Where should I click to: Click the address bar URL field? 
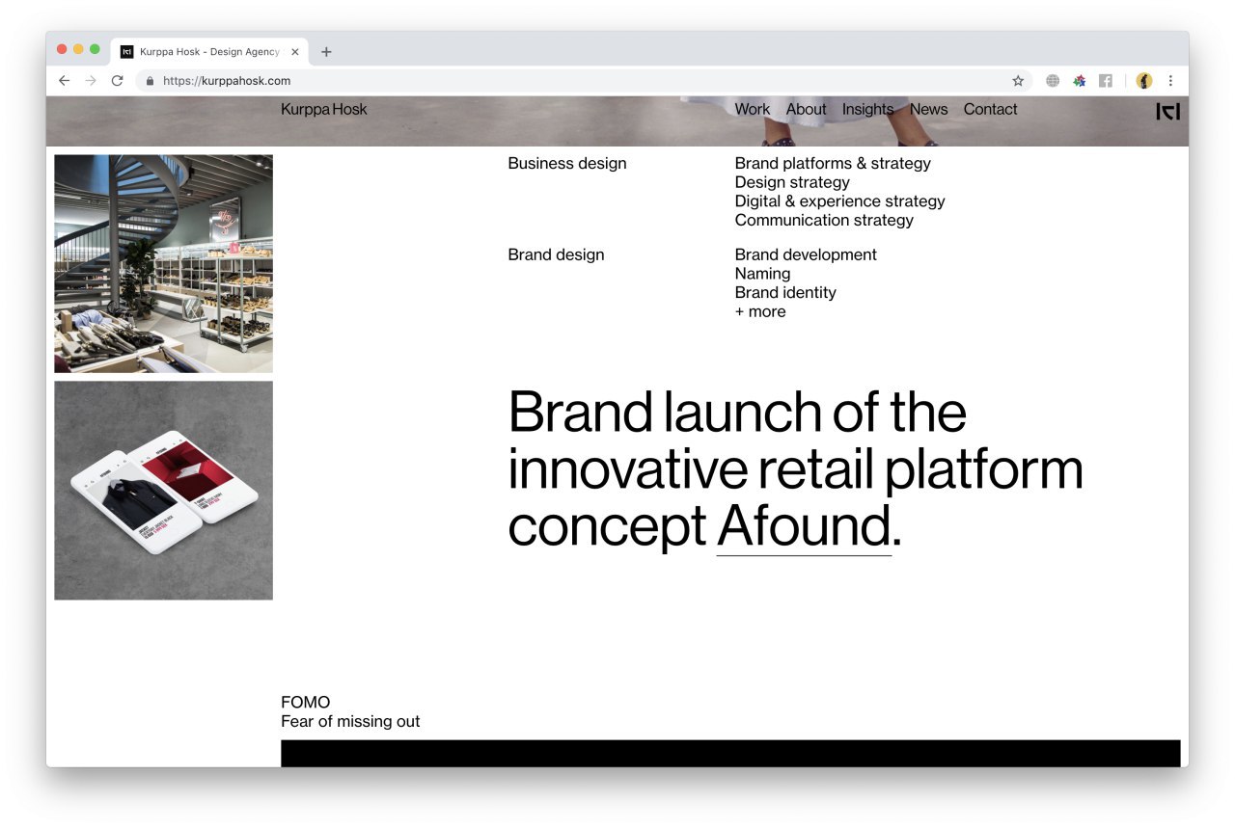point(584,81)
